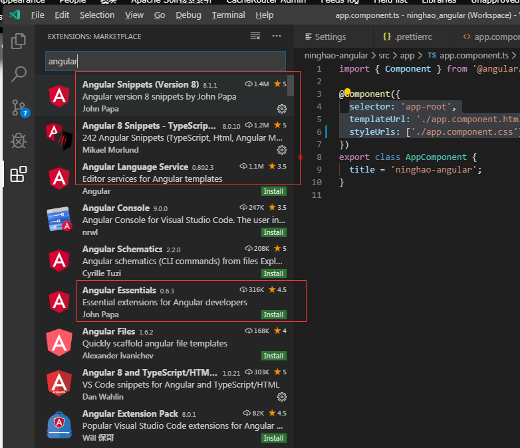
Task: Open the Angular Schematics extension title
Action: pyautogui.click(x=122, y=249)
